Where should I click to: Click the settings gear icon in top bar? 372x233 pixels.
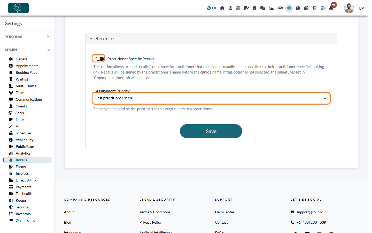tap(289, 8)
